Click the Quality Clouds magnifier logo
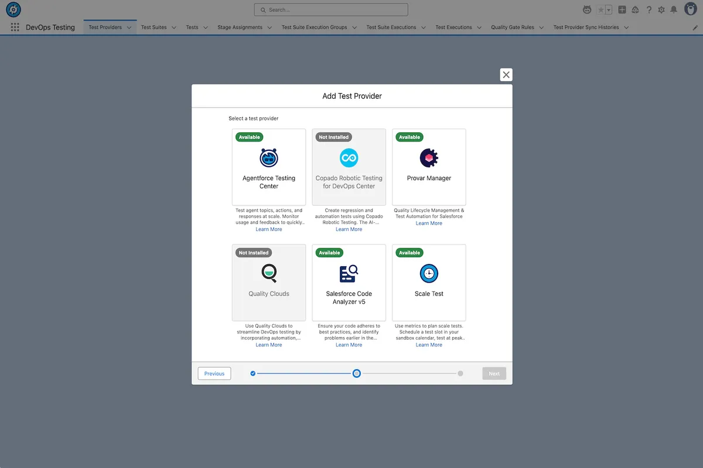The height and width of the screenshot is (468, 703). pos(269,273)
